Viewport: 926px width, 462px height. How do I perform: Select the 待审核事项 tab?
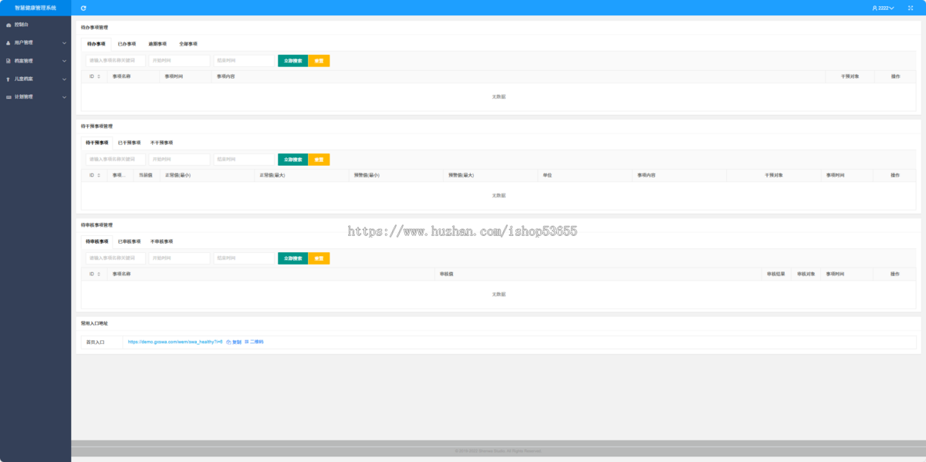[97, 241]
